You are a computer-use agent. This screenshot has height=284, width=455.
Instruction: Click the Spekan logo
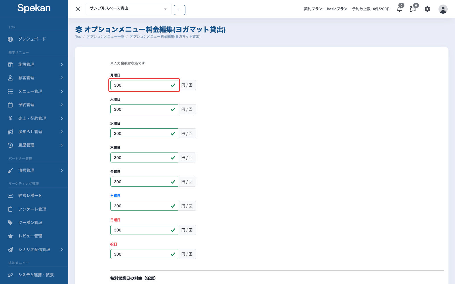(x=34, y=8)
